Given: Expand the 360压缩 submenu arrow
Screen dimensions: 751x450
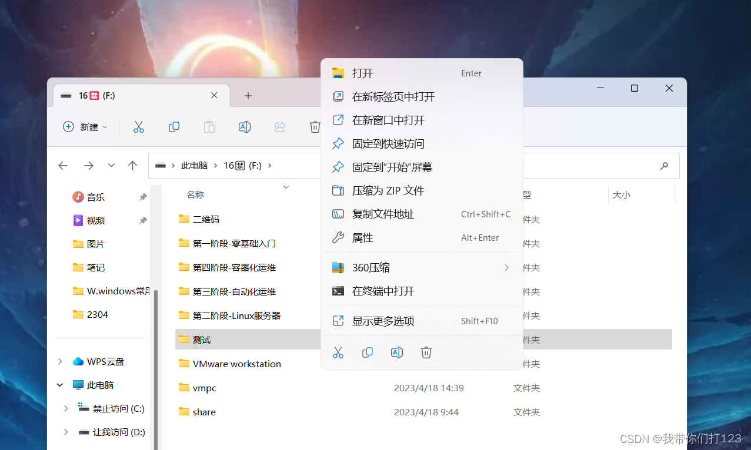Looking at the screenshot, I should (x=506, y=267).
